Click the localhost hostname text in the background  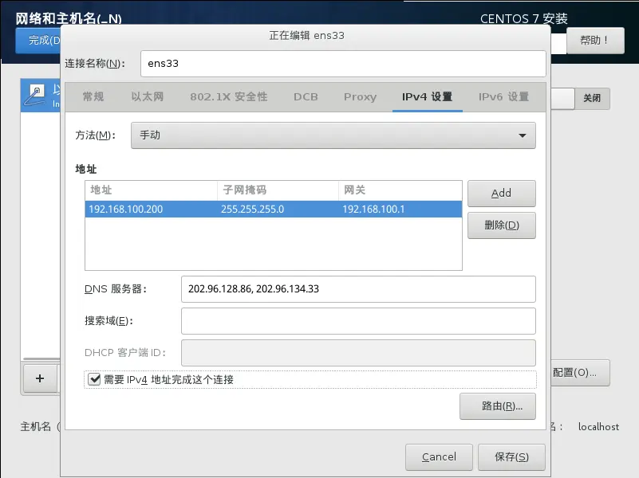tap(598, 427)
